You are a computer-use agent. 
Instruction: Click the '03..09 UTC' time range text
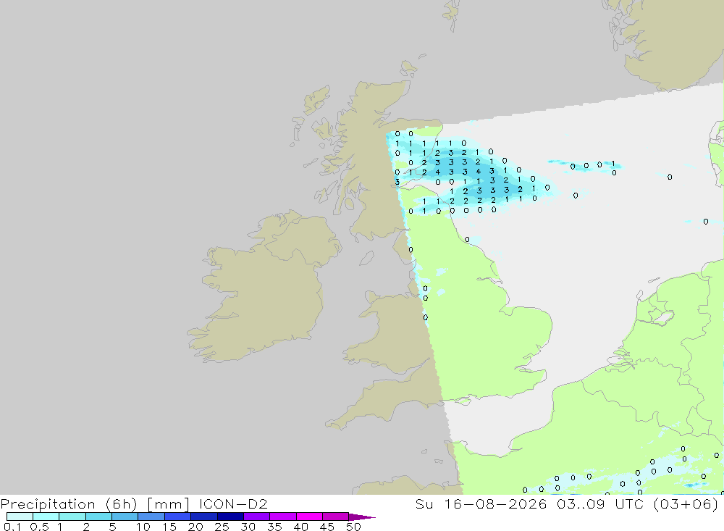599,504
